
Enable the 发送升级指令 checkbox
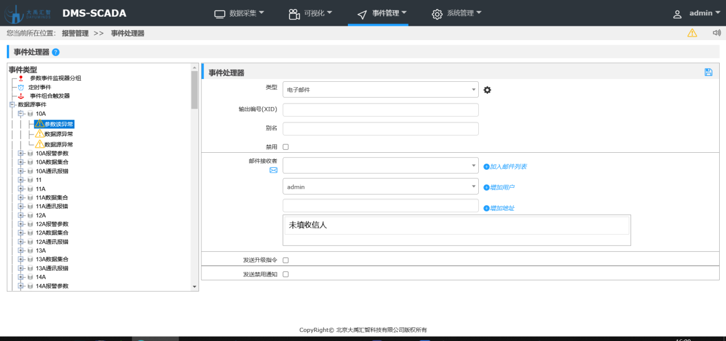tap(286, 260)
